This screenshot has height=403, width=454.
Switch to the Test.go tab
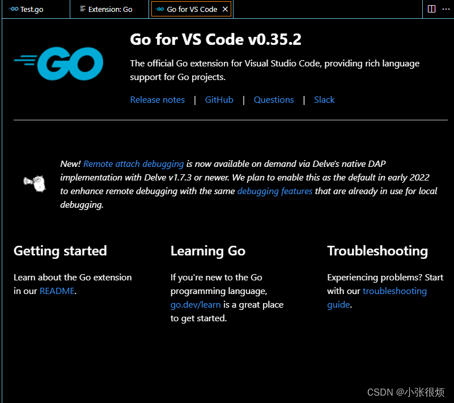point(36,9)
